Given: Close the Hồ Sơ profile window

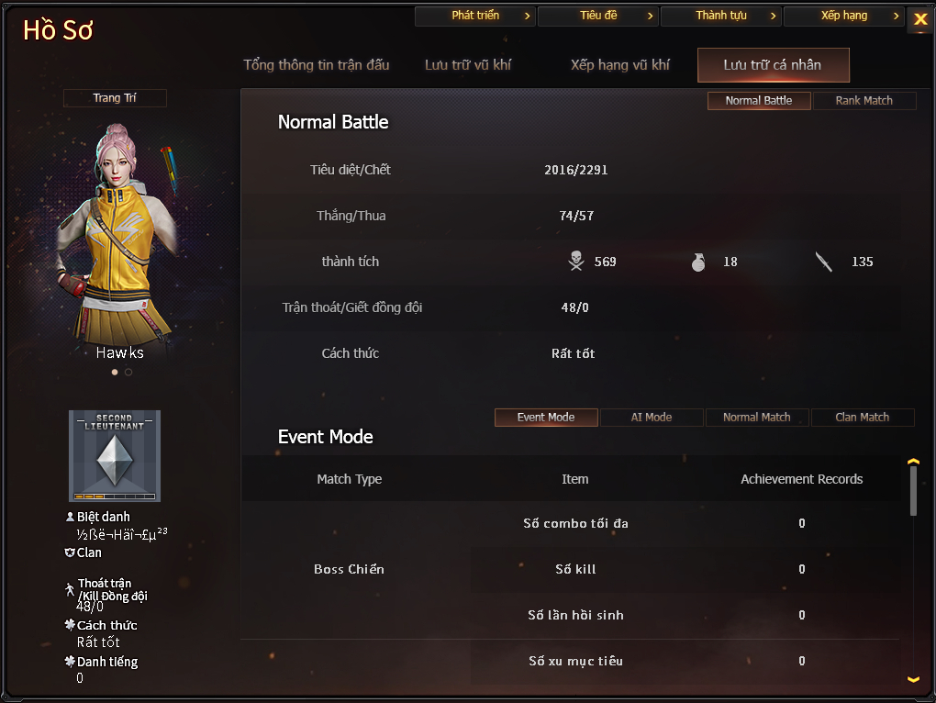Looking at the screenshot, I should [x=919, y=19].
